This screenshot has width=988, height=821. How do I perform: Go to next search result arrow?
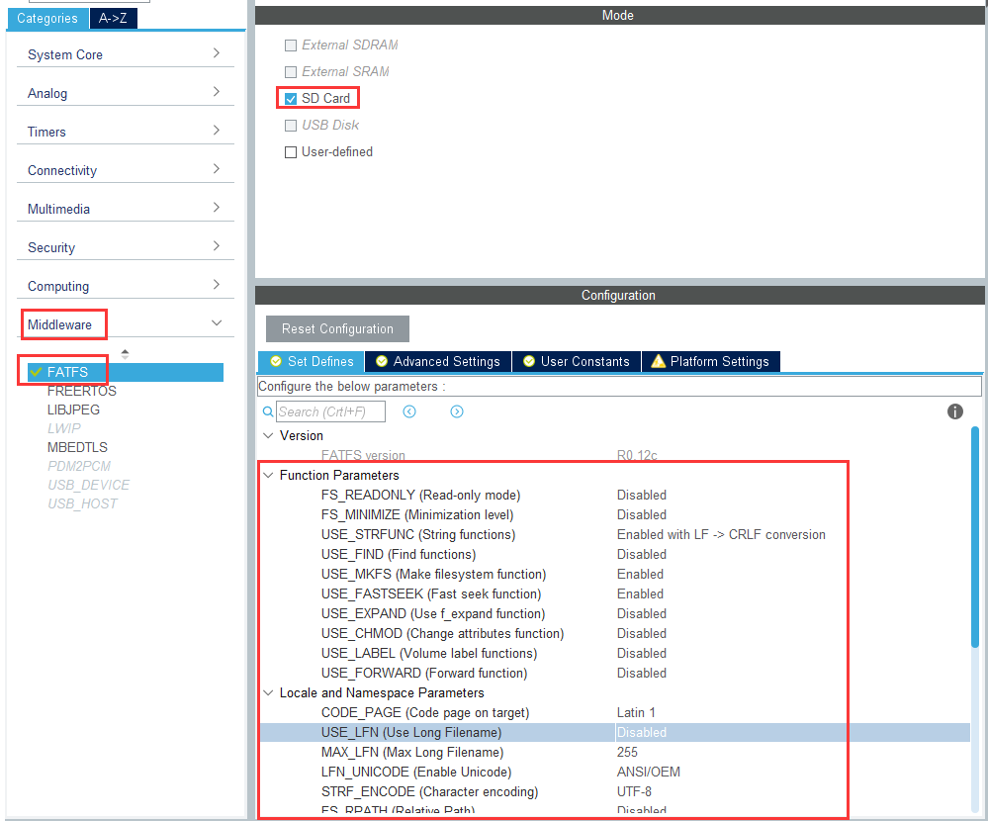(x=457, y=411)
